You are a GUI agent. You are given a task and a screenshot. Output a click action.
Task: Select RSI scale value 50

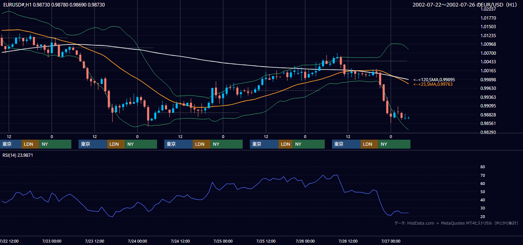click(482, 192)
